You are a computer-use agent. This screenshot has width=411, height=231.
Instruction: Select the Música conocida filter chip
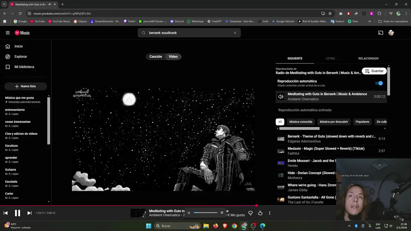point(301,122)
